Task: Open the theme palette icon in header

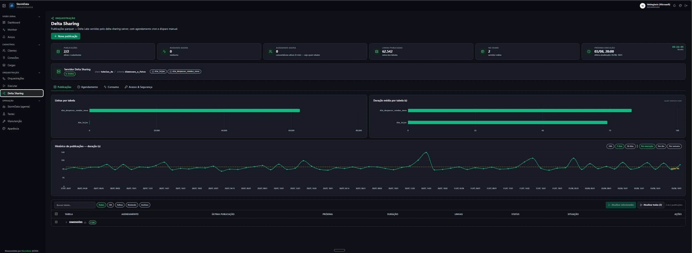Action: (x=680, y=6)
